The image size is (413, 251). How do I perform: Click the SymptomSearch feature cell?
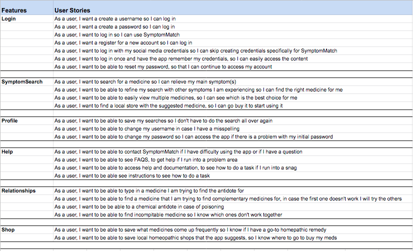[26, 82]
